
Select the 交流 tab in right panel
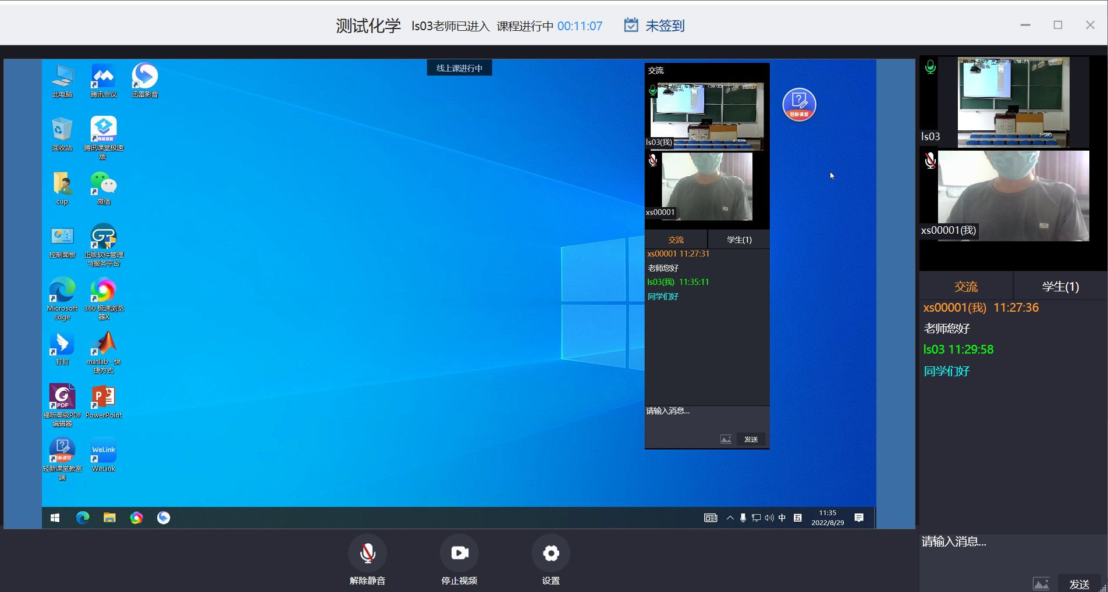966,287
